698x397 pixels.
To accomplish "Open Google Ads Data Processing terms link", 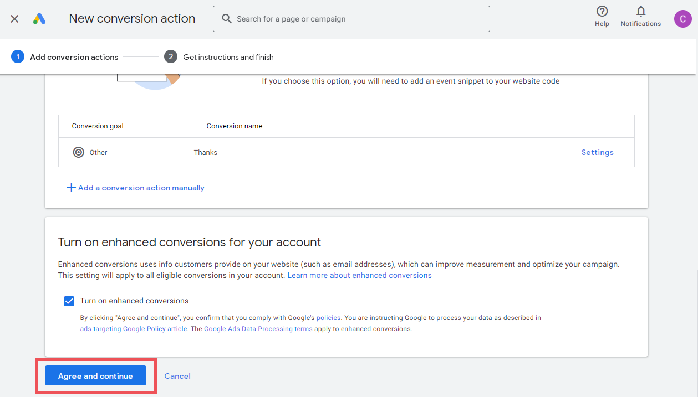I will coord(258,329).
